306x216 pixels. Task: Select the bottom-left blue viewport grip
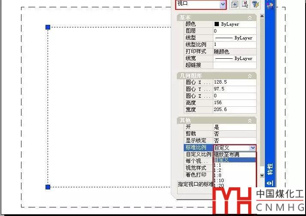tap(48, 187)
